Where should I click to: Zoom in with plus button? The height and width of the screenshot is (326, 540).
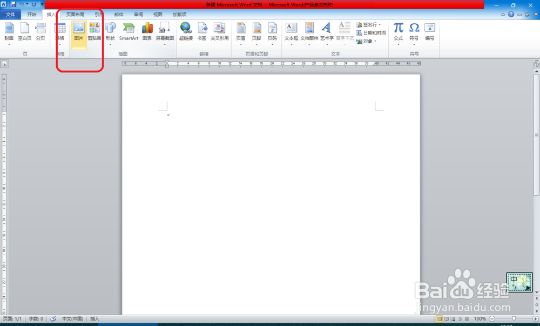pyautogui.click(x=536, y=319)
